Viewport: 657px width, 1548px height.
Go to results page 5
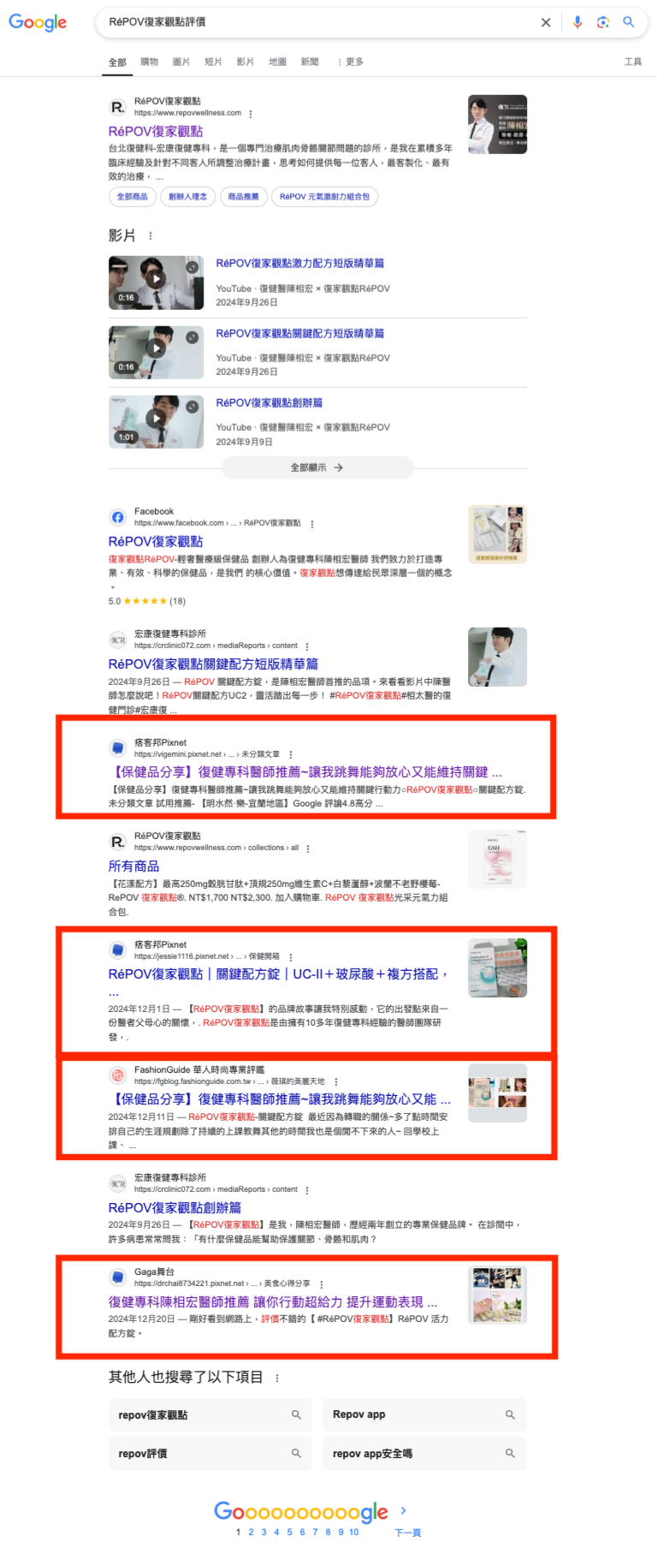click(289, 1532)
